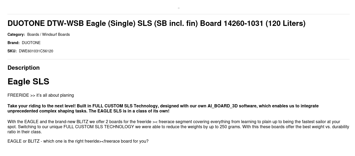Screen dimensions: 355x156
Task: Click the '14260-1031' model number in the title
Action: click(244, 23)
